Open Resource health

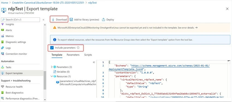click(14, 87)
